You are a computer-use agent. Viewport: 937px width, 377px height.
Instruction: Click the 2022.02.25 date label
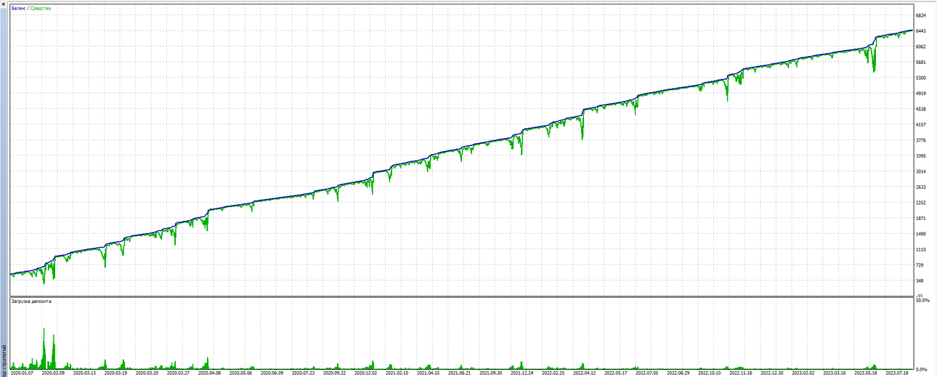point(553,373)
